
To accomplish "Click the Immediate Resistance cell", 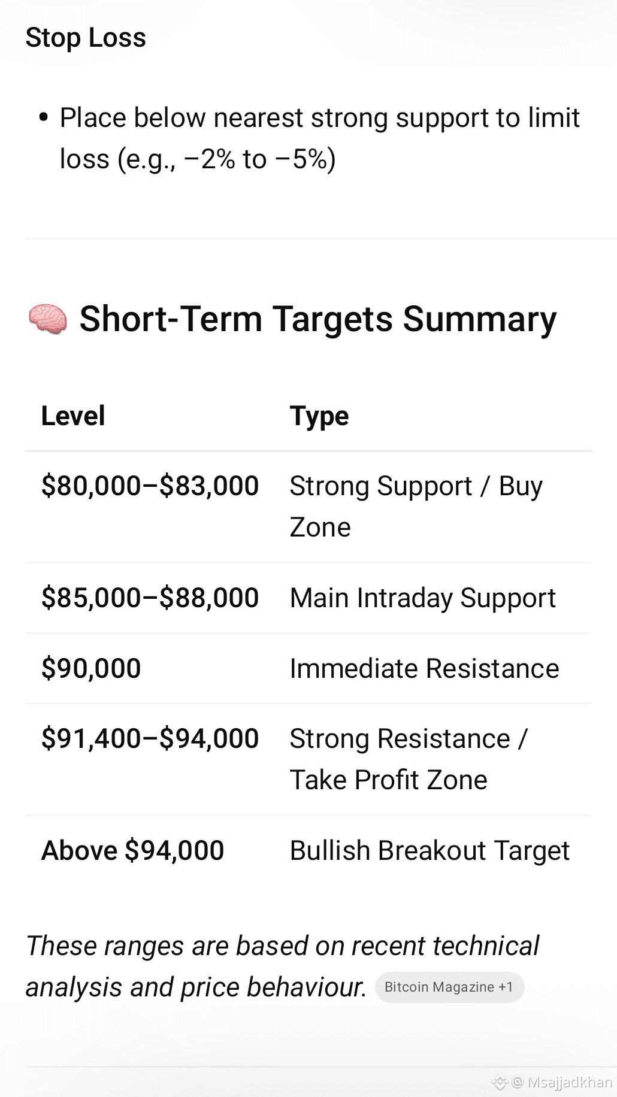I will coord(425,668).
